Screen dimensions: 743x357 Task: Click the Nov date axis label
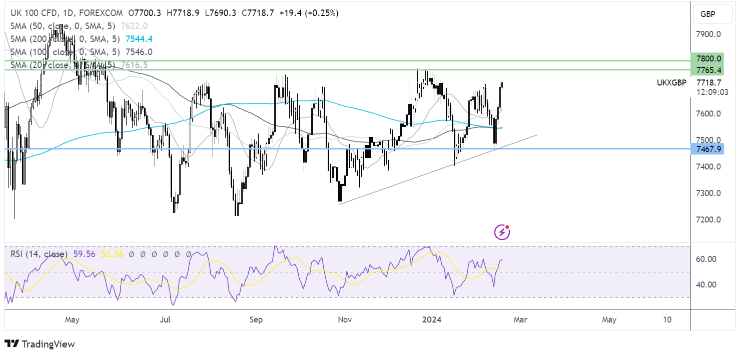coord(344,319)
